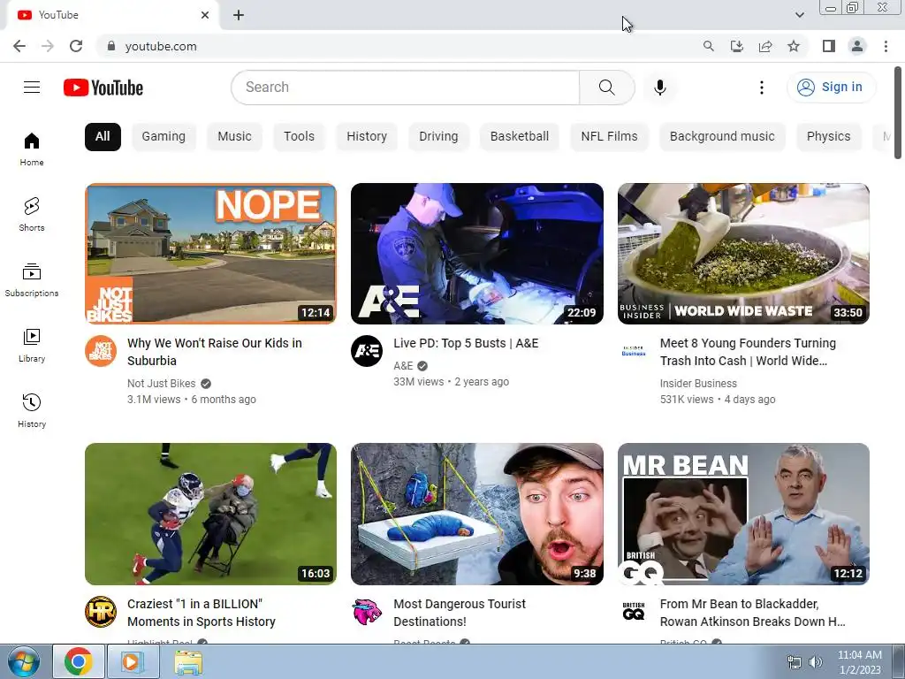The height and width of the screenshot is (679, 905).
Task: Play the World Wide Waste thumbnail
Action: click(x=743, y=254)
